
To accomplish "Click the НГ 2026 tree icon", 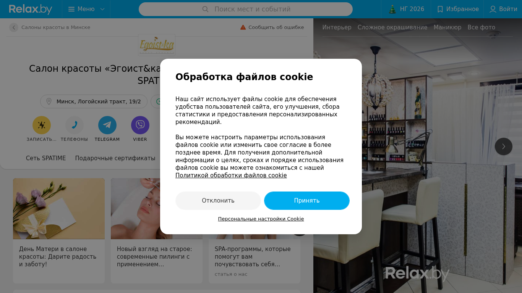I will [x=392, y=9].
